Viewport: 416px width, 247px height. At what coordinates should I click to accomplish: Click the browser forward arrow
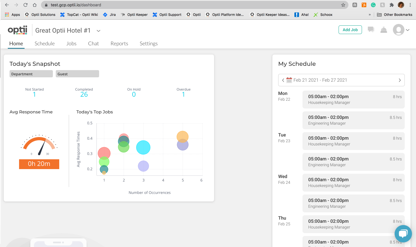(16, 5)
